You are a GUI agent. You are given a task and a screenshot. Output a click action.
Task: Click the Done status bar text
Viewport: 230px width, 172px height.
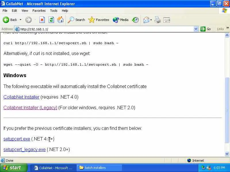tap(10, 161)
